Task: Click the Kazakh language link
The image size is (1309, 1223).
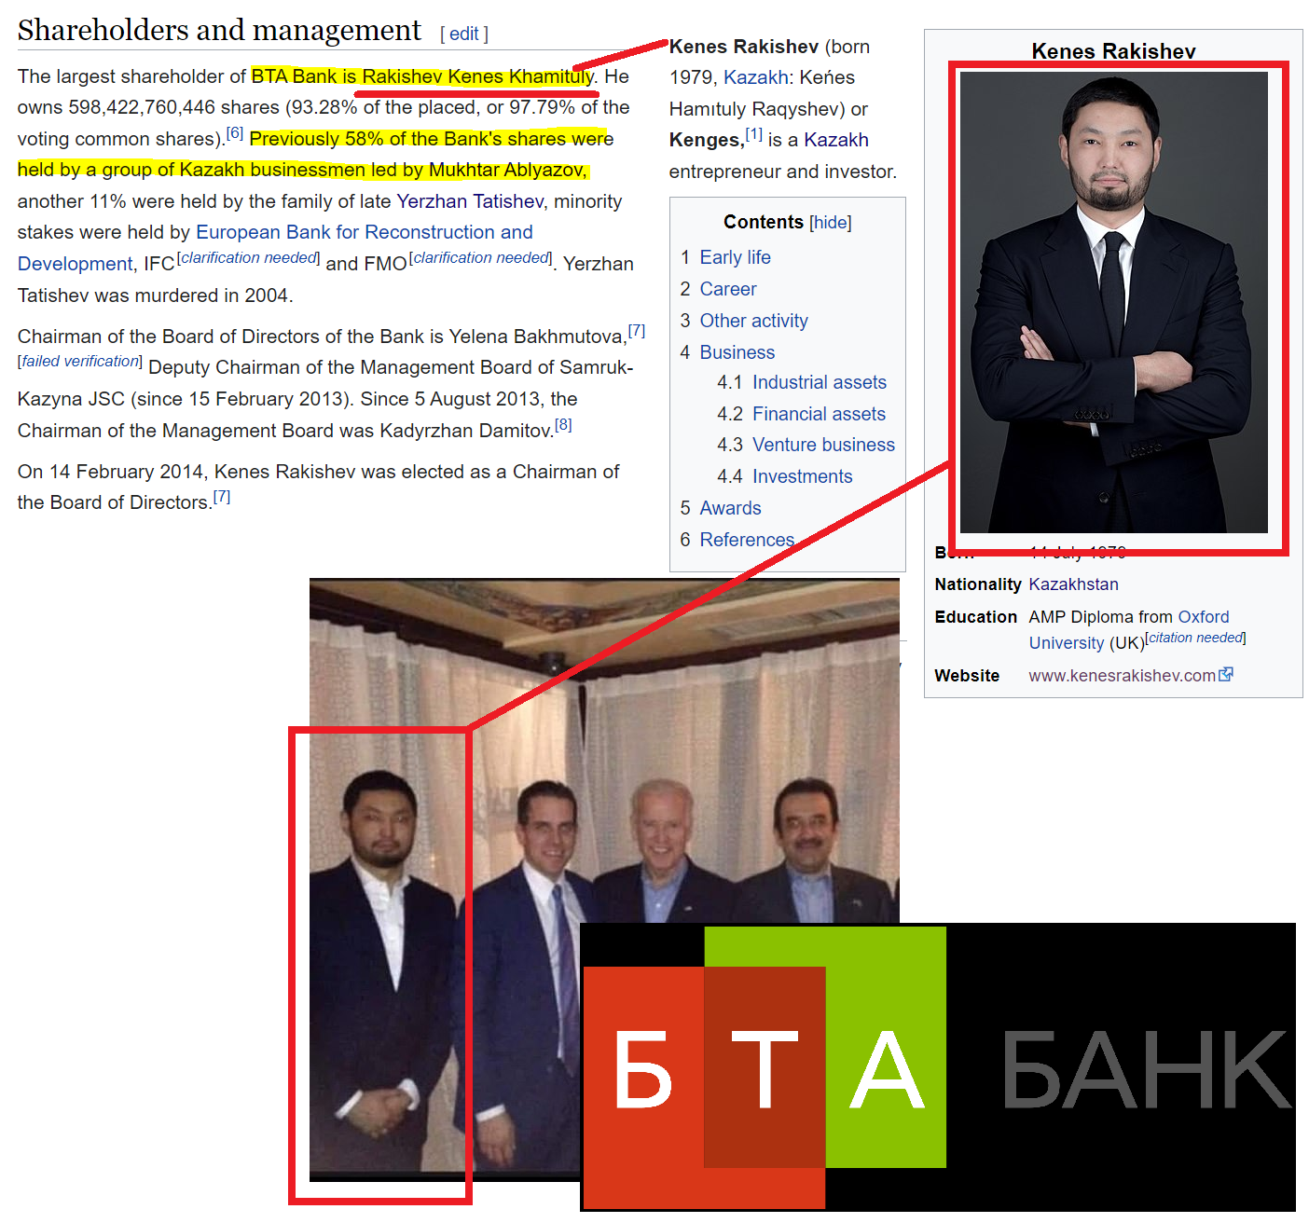Action: click(755, 77)
